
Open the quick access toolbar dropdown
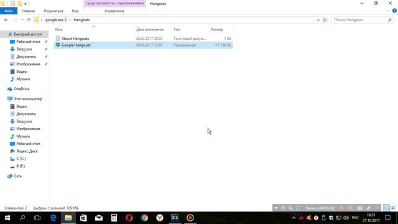(x=25, y=4)
